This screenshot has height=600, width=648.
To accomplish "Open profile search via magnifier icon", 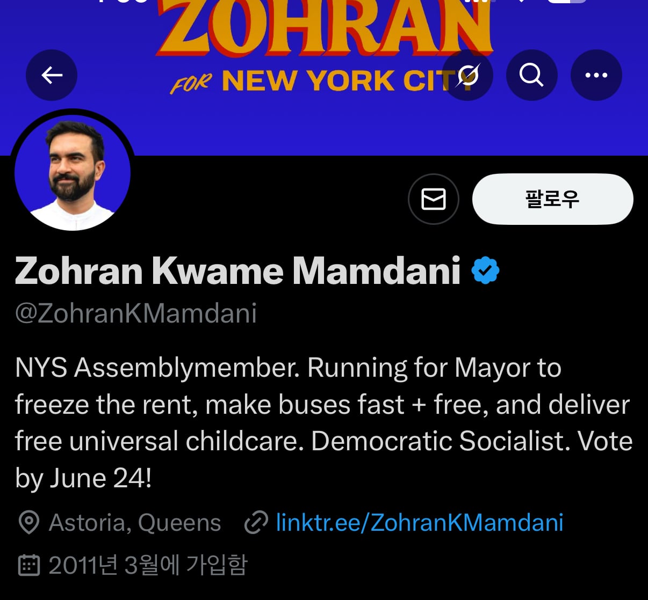I will [x=531, y=75].
